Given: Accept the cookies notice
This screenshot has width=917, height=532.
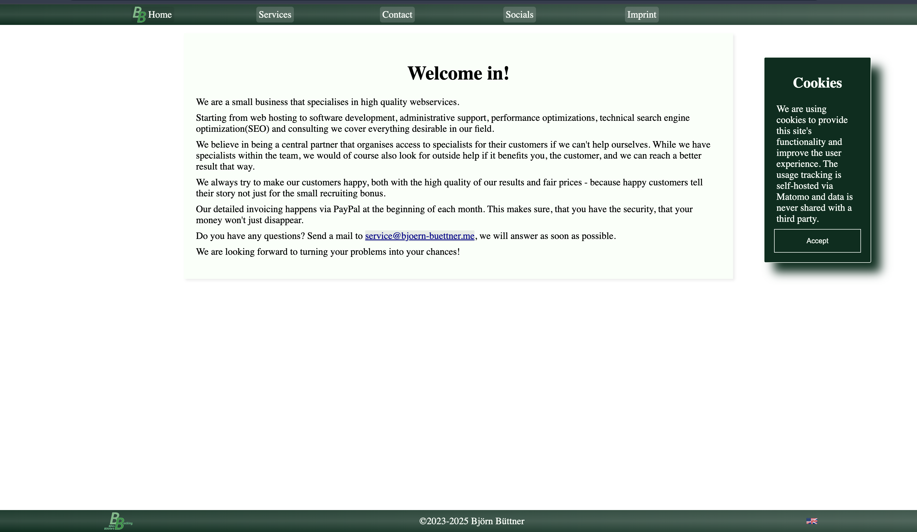Looking at the screenshot, I should (817, 241).
